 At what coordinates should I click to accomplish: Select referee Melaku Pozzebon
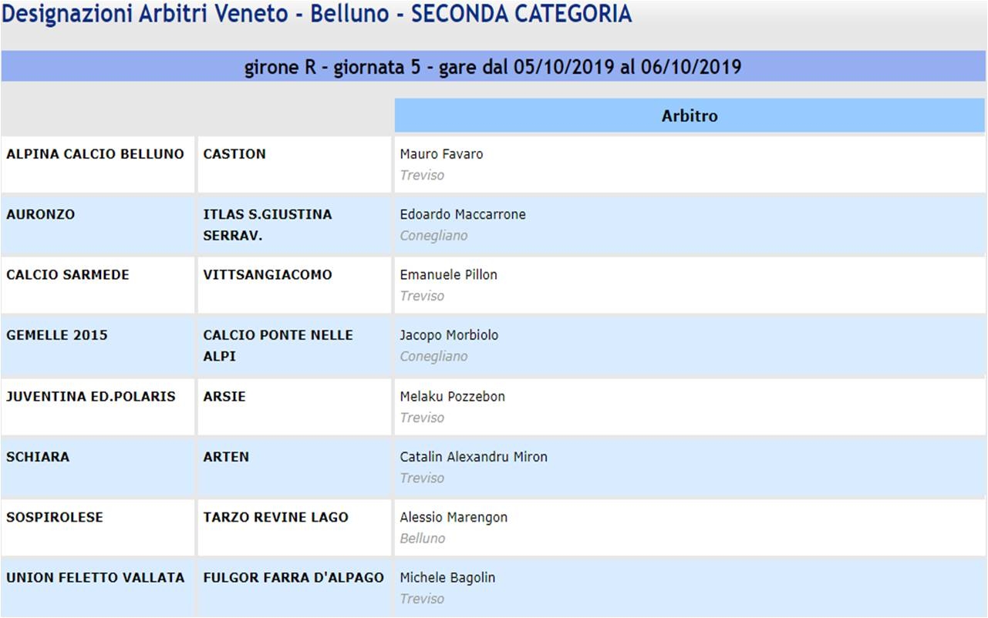[452, 396]
